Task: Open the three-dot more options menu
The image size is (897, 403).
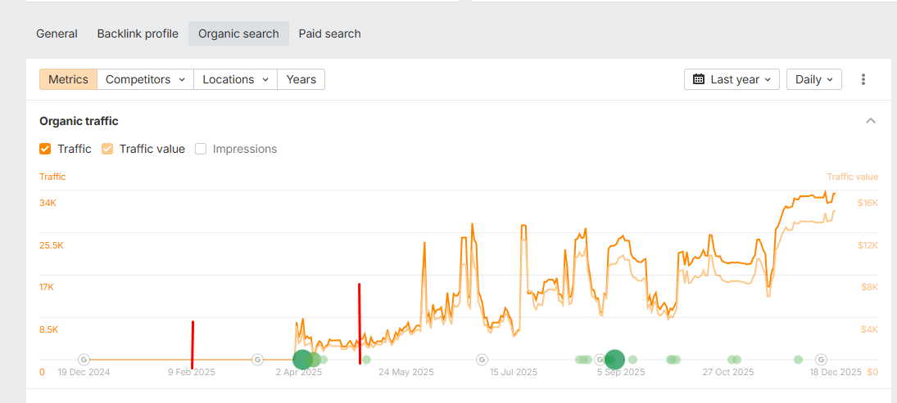Action: point(863,79)
